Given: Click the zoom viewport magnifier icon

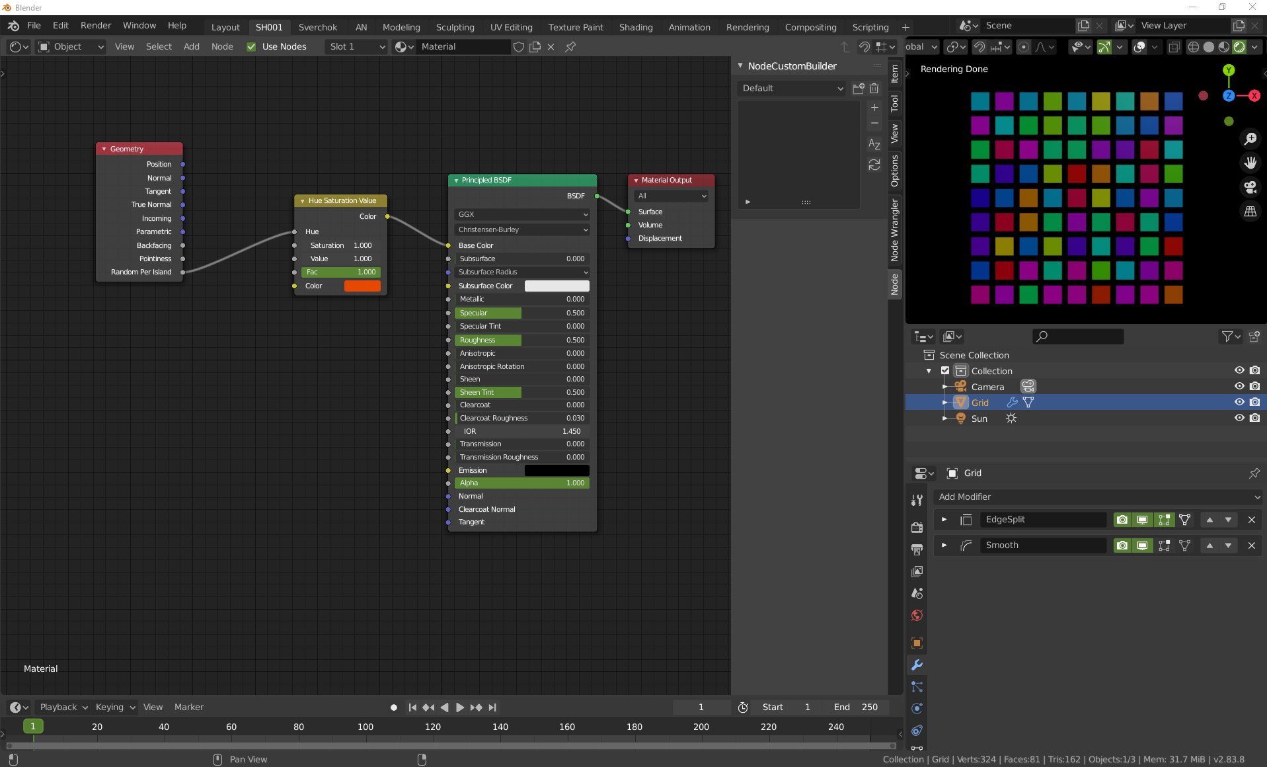Looking at the screenshot, I should (1250, 139).
